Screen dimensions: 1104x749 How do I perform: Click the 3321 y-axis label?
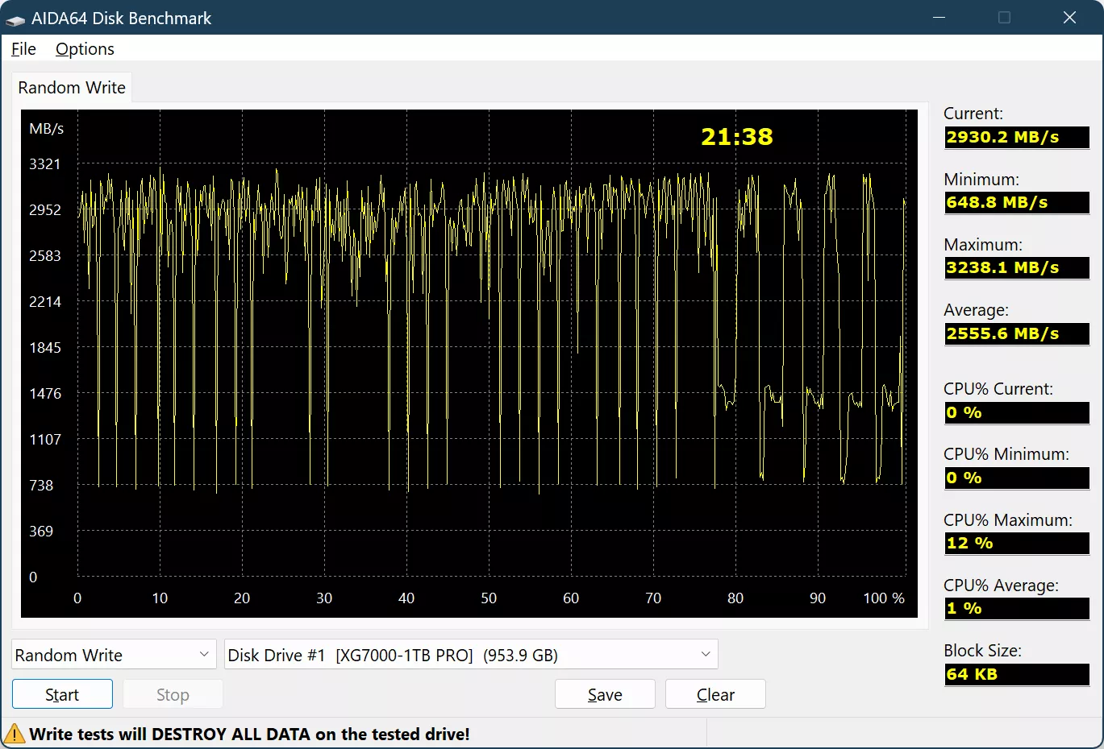(45, 164)
